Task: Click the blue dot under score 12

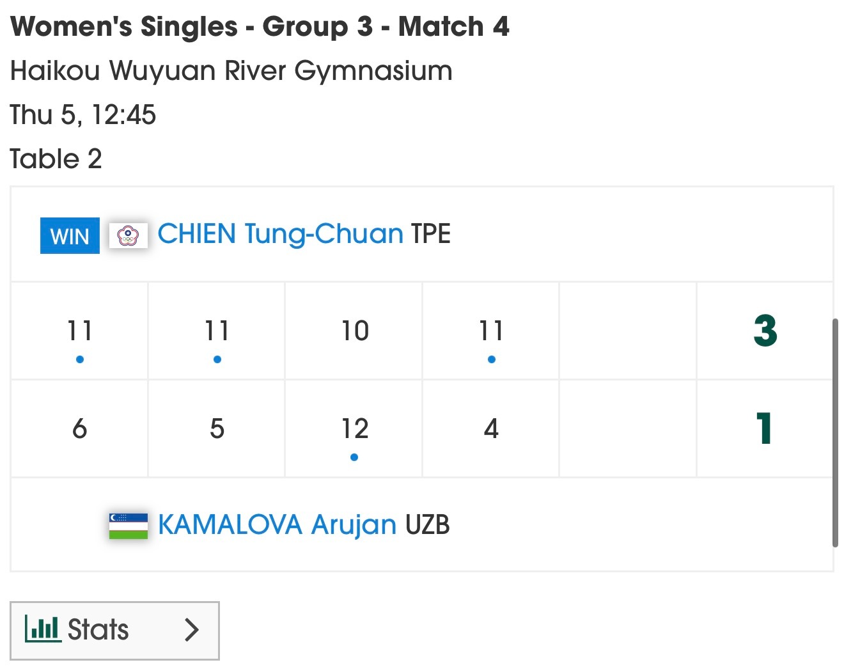Action: click(354, 457)
